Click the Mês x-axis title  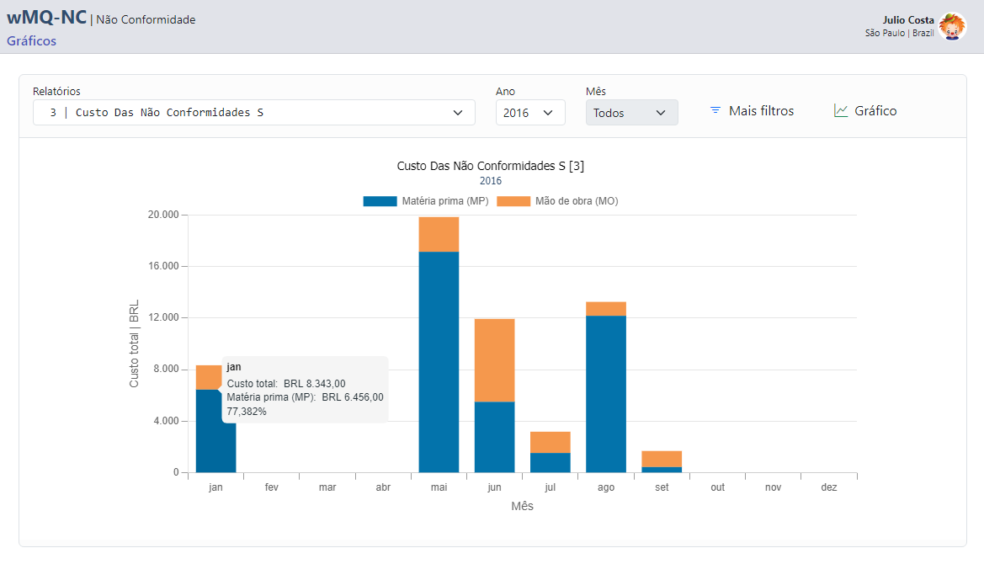[x=522, y=506]
